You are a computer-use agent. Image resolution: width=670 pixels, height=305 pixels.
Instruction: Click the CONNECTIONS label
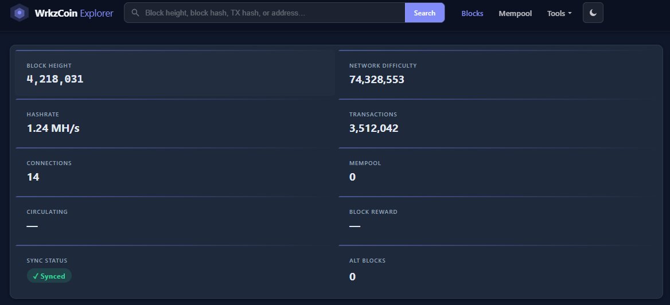49,163
